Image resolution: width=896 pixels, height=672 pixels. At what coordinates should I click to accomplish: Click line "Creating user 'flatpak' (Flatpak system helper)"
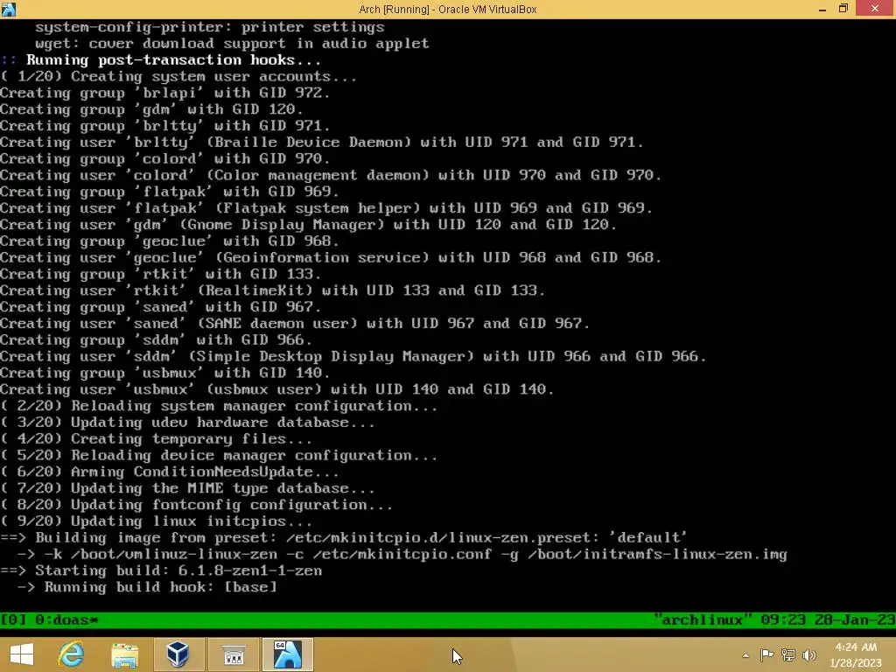coord(326,208)
